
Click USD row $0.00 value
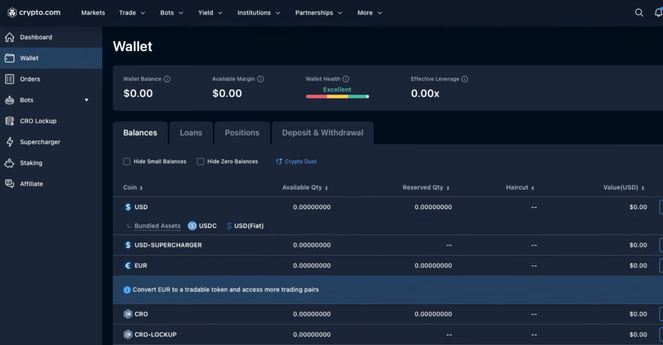coord(638,206)
